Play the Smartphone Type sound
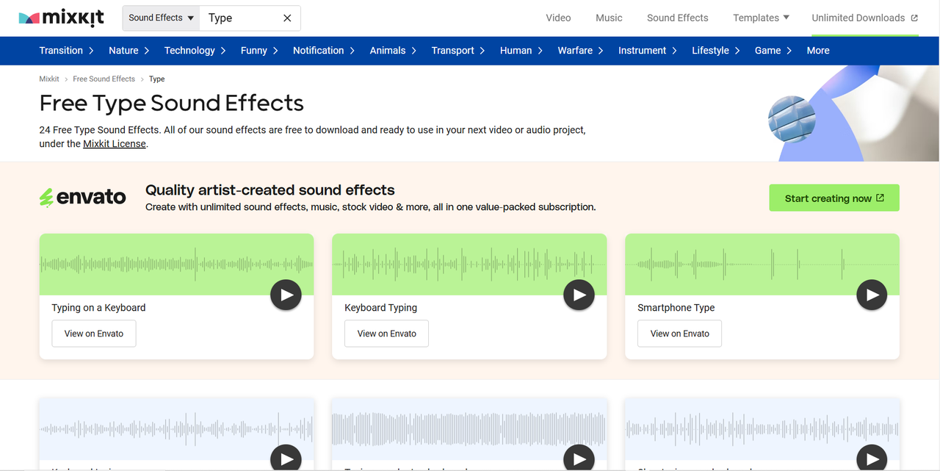940x471 pixels. pyautogui.click(x=872, y=295)
